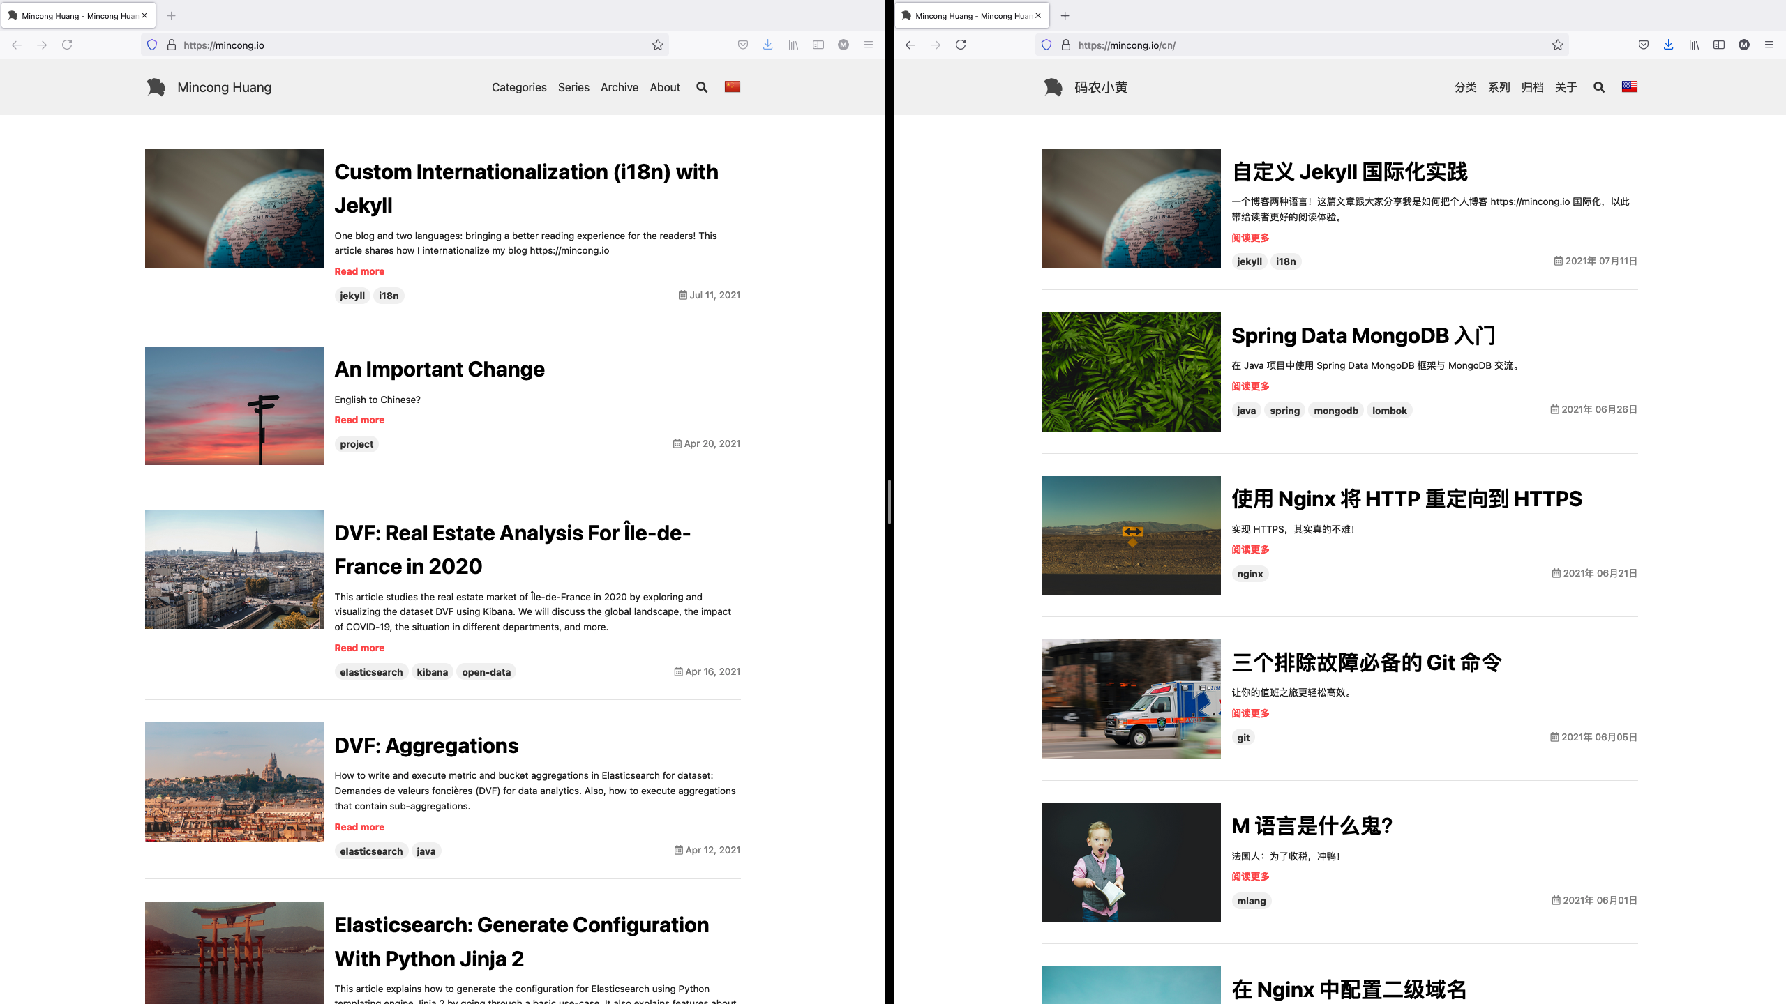Screen dimensions: 1786x1004
Task: Click the bookmark icon in left browser
Action: click(x=660, y=45)
